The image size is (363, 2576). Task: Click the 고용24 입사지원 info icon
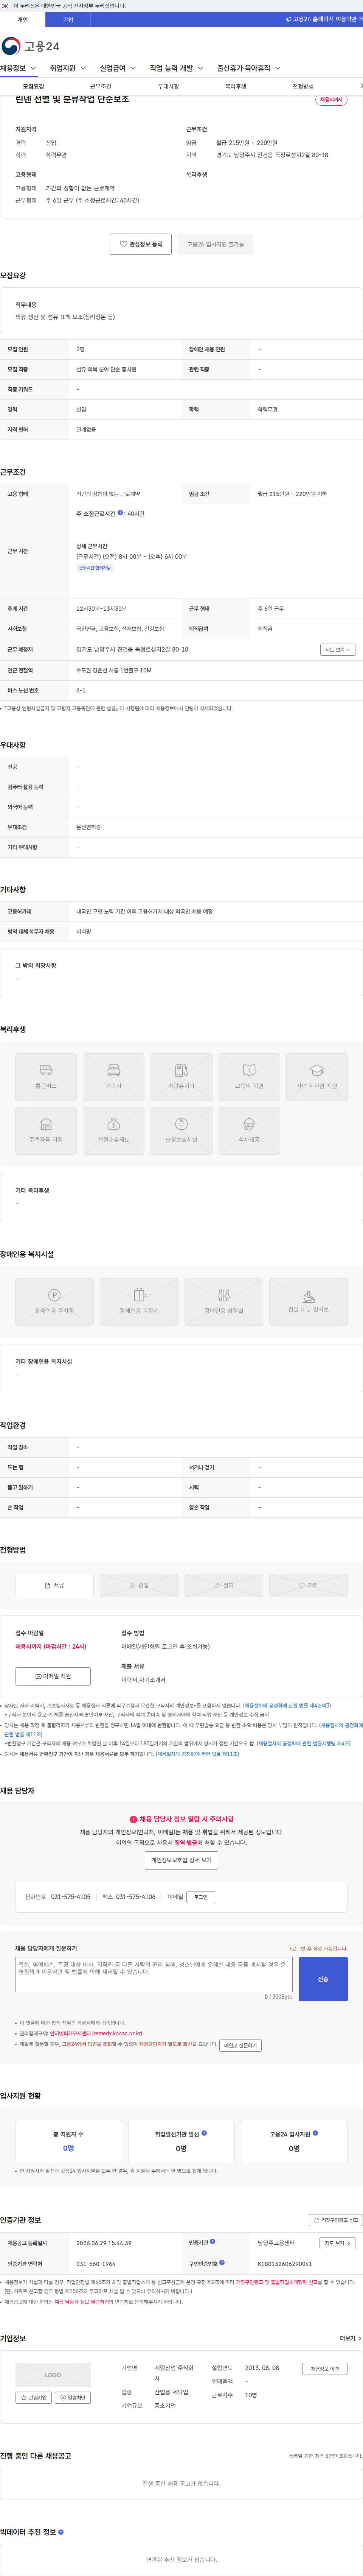pyautogui.click(x=315, y=2133)
